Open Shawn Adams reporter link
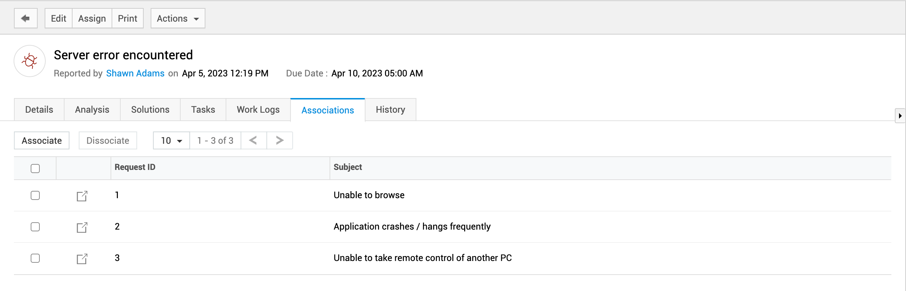 (135, 73)
